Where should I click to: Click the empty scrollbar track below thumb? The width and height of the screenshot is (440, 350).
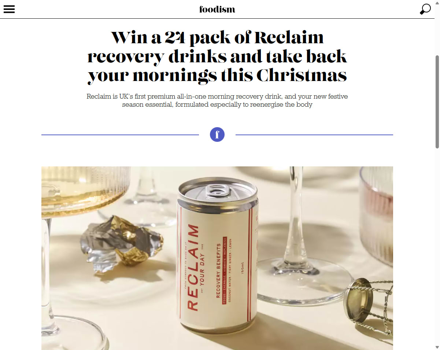(x=437, y=246)
